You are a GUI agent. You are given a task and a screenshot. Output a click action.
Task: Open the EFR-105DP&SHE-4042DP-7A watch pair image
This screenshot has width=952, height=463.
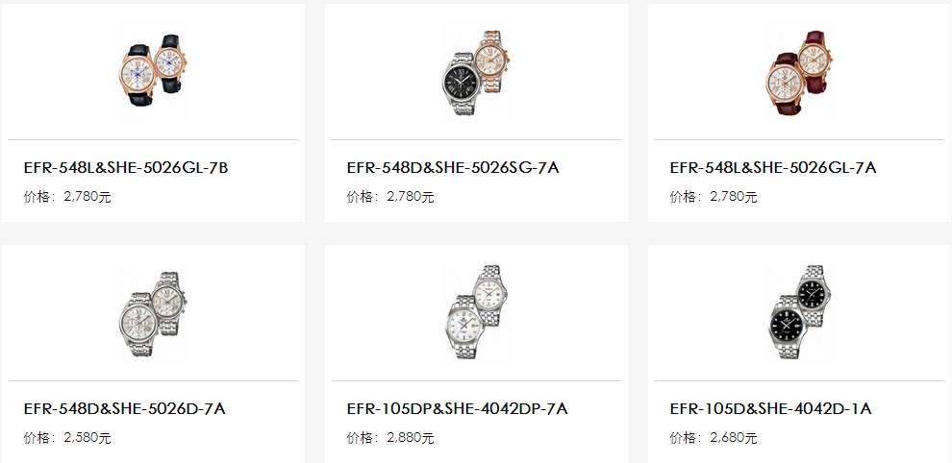[477, 312]
